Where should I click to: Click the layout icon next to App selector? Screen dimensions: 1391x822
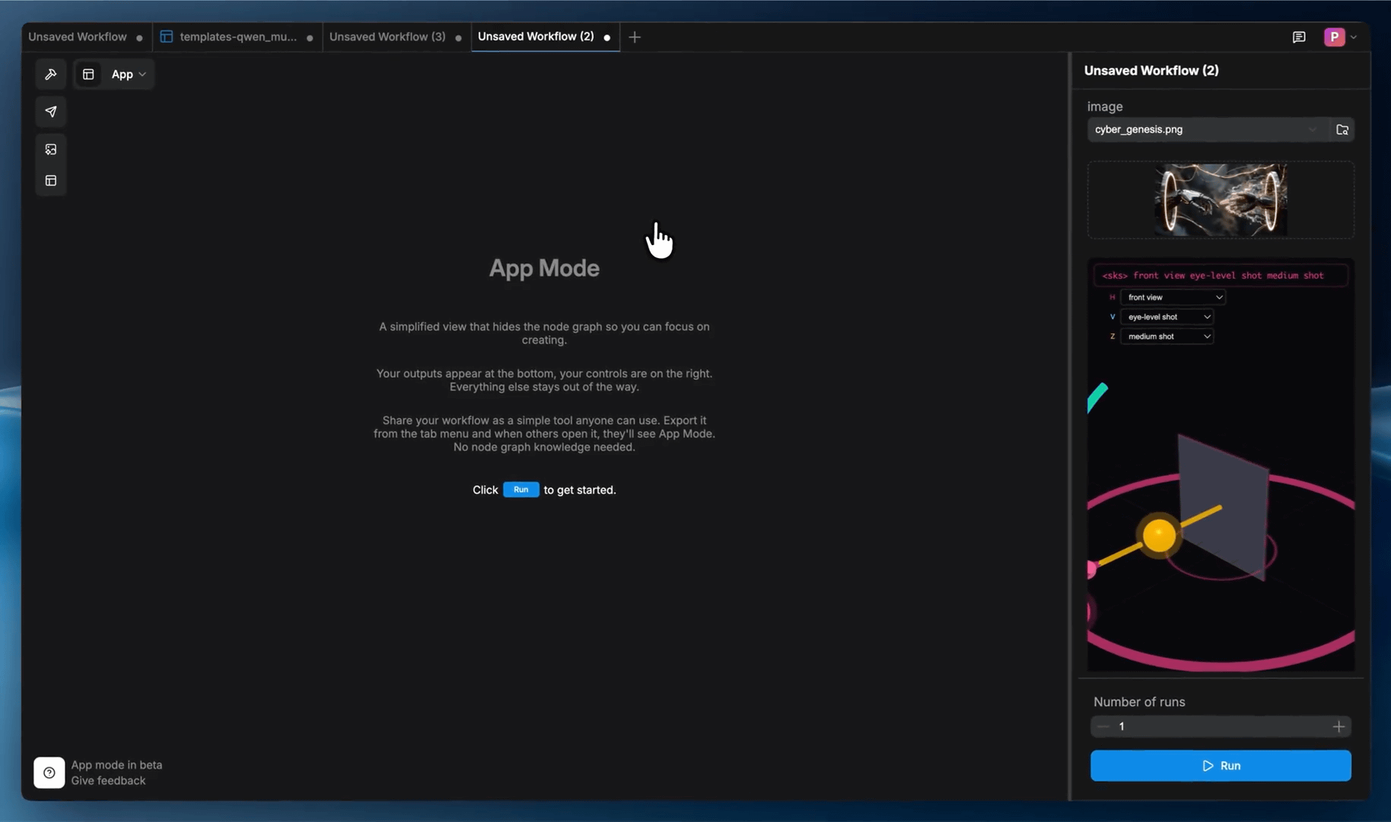pyautogui.click(x=88, y=74)
